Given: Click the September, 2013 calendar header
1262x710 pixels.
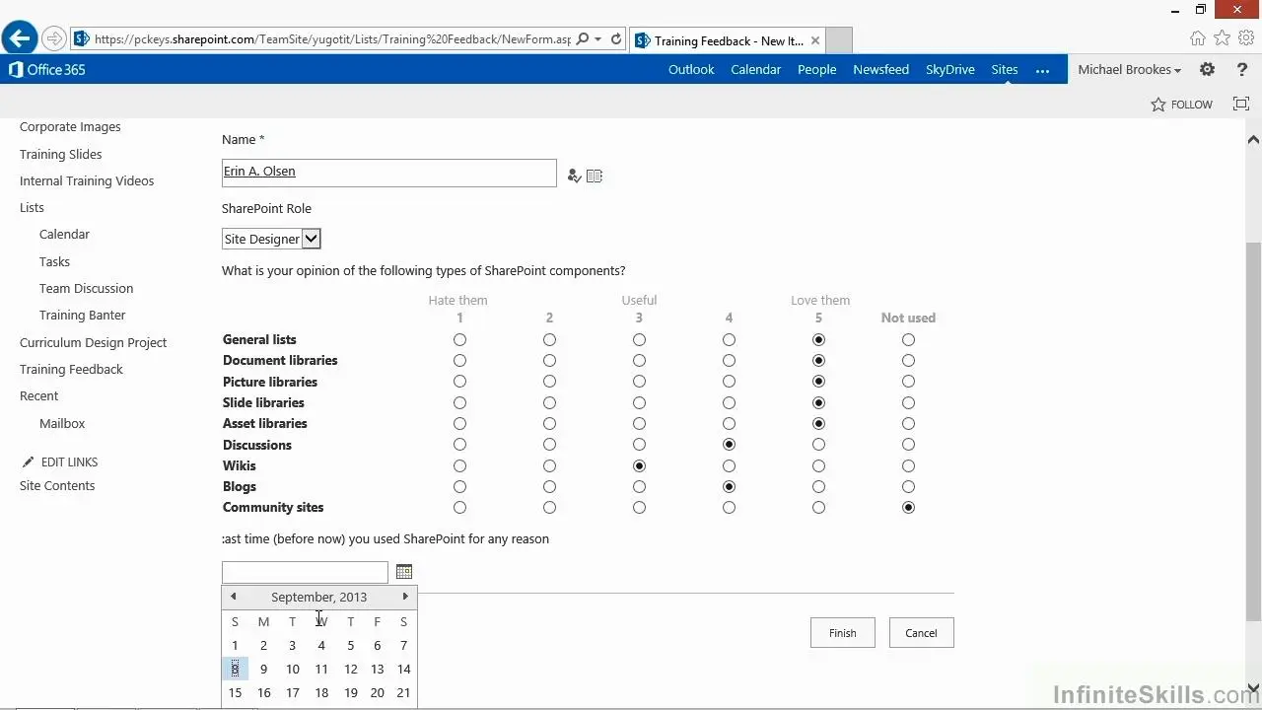Looking at the screenshot, I should tap(318, 597).
